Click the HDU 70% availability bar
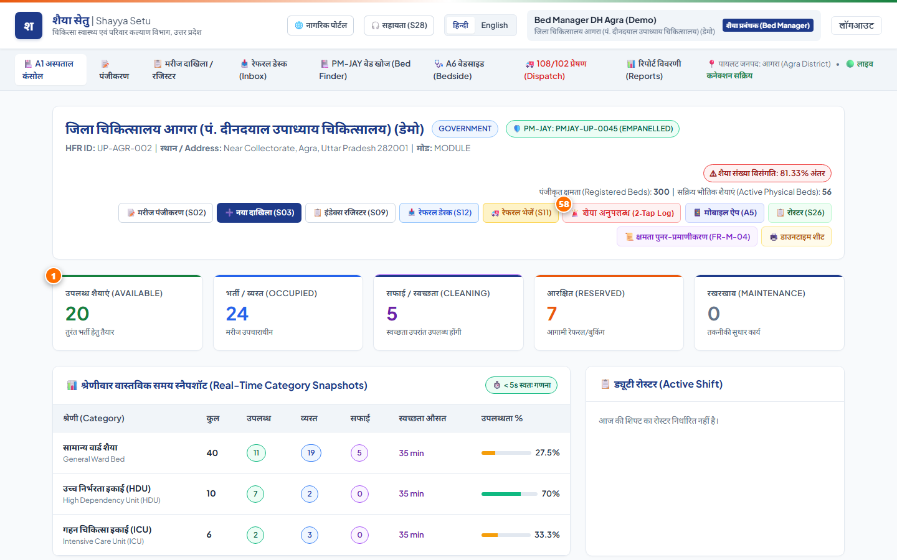The image size is (897, 560). (510, 494)
